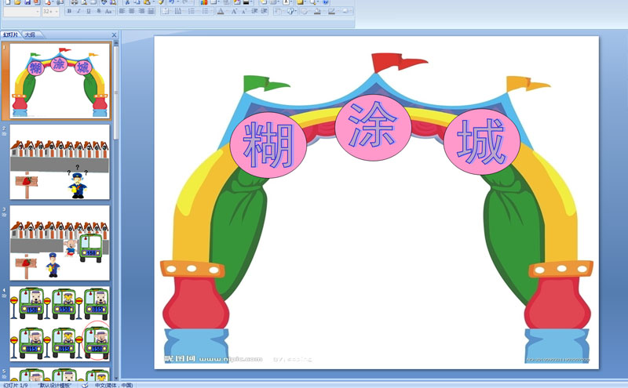Image resolution: width=628 pixels, height=388 pixels.
Task: Align text right
Action: [141, 11]
